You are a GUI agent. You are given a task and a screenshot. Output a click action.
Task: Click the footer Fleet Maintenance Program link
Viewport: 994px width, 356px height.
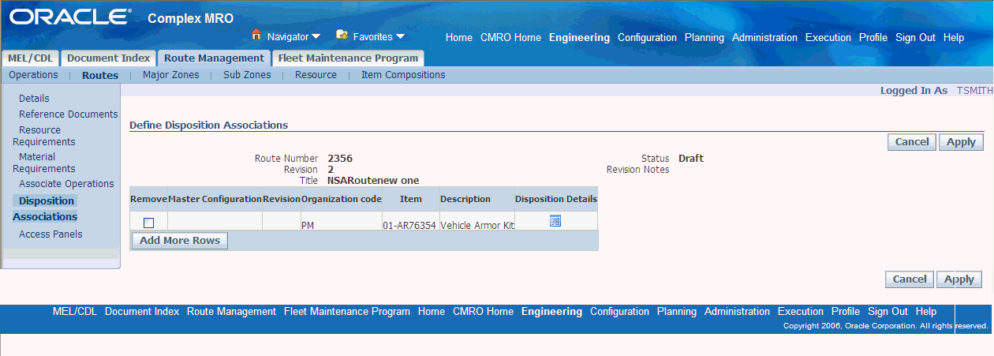pos(347,312)
